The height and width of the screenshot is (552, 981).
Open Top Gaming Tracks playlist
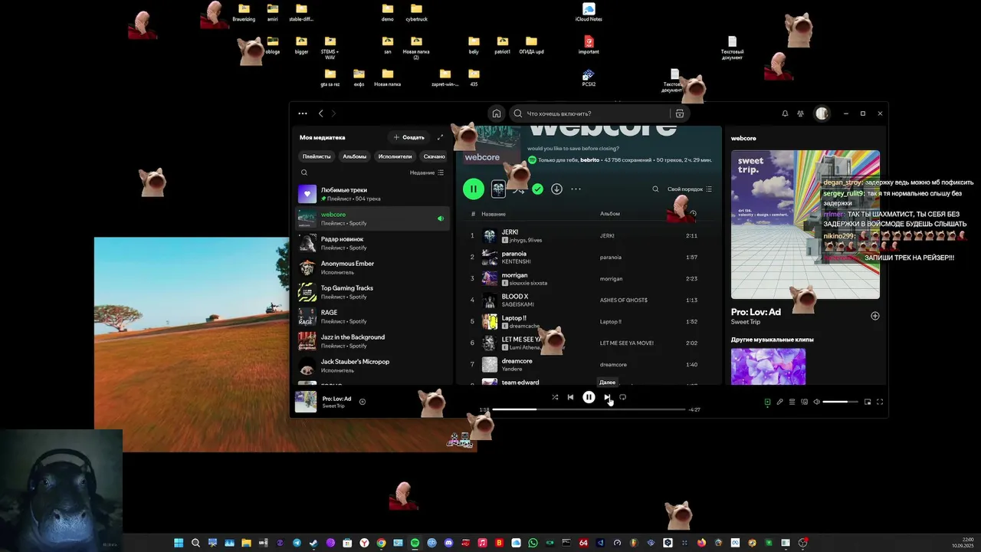coord(373,292)
